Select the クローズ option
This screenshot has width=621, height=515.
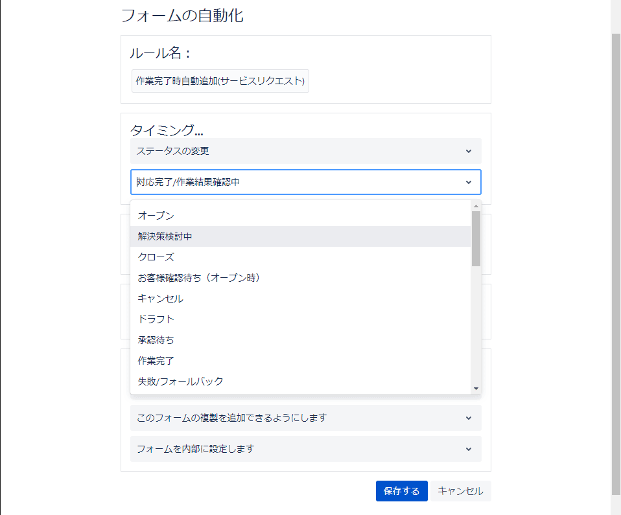click(300, 257)
